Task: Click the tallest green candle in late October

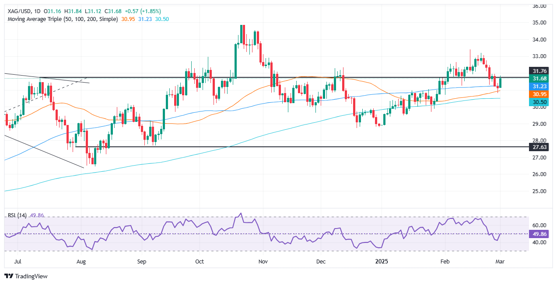Action: click(x=235, y=61)
